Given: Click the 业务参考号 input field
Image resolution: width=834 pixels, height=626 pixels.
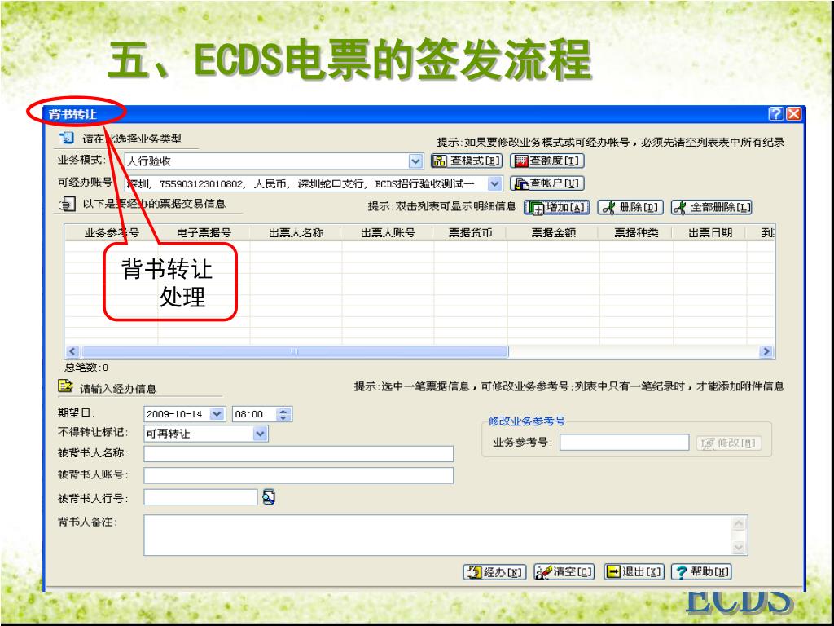Looking at the screenshot, I should [625, 443].
